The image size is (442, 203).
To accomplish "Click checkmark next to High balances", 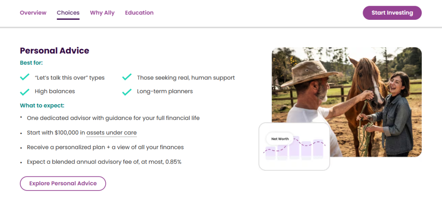I will pos(25,91).
